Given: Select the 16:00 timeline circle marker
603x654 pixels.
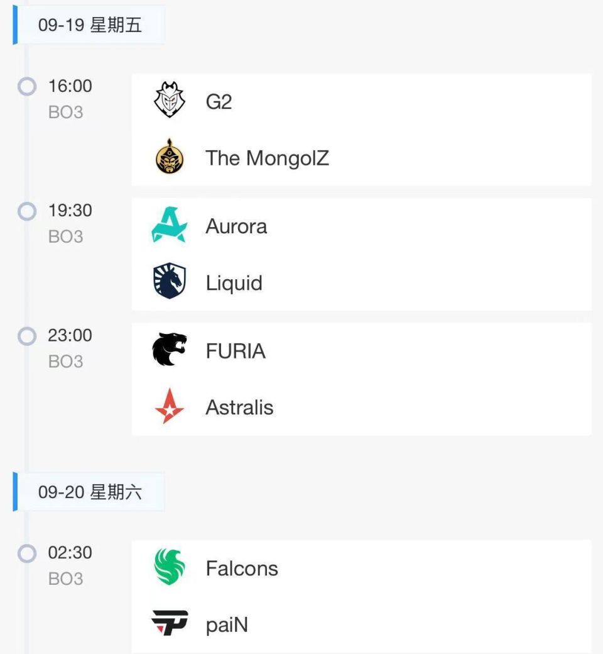Looking at the screenshot, I should coord(27,86).
